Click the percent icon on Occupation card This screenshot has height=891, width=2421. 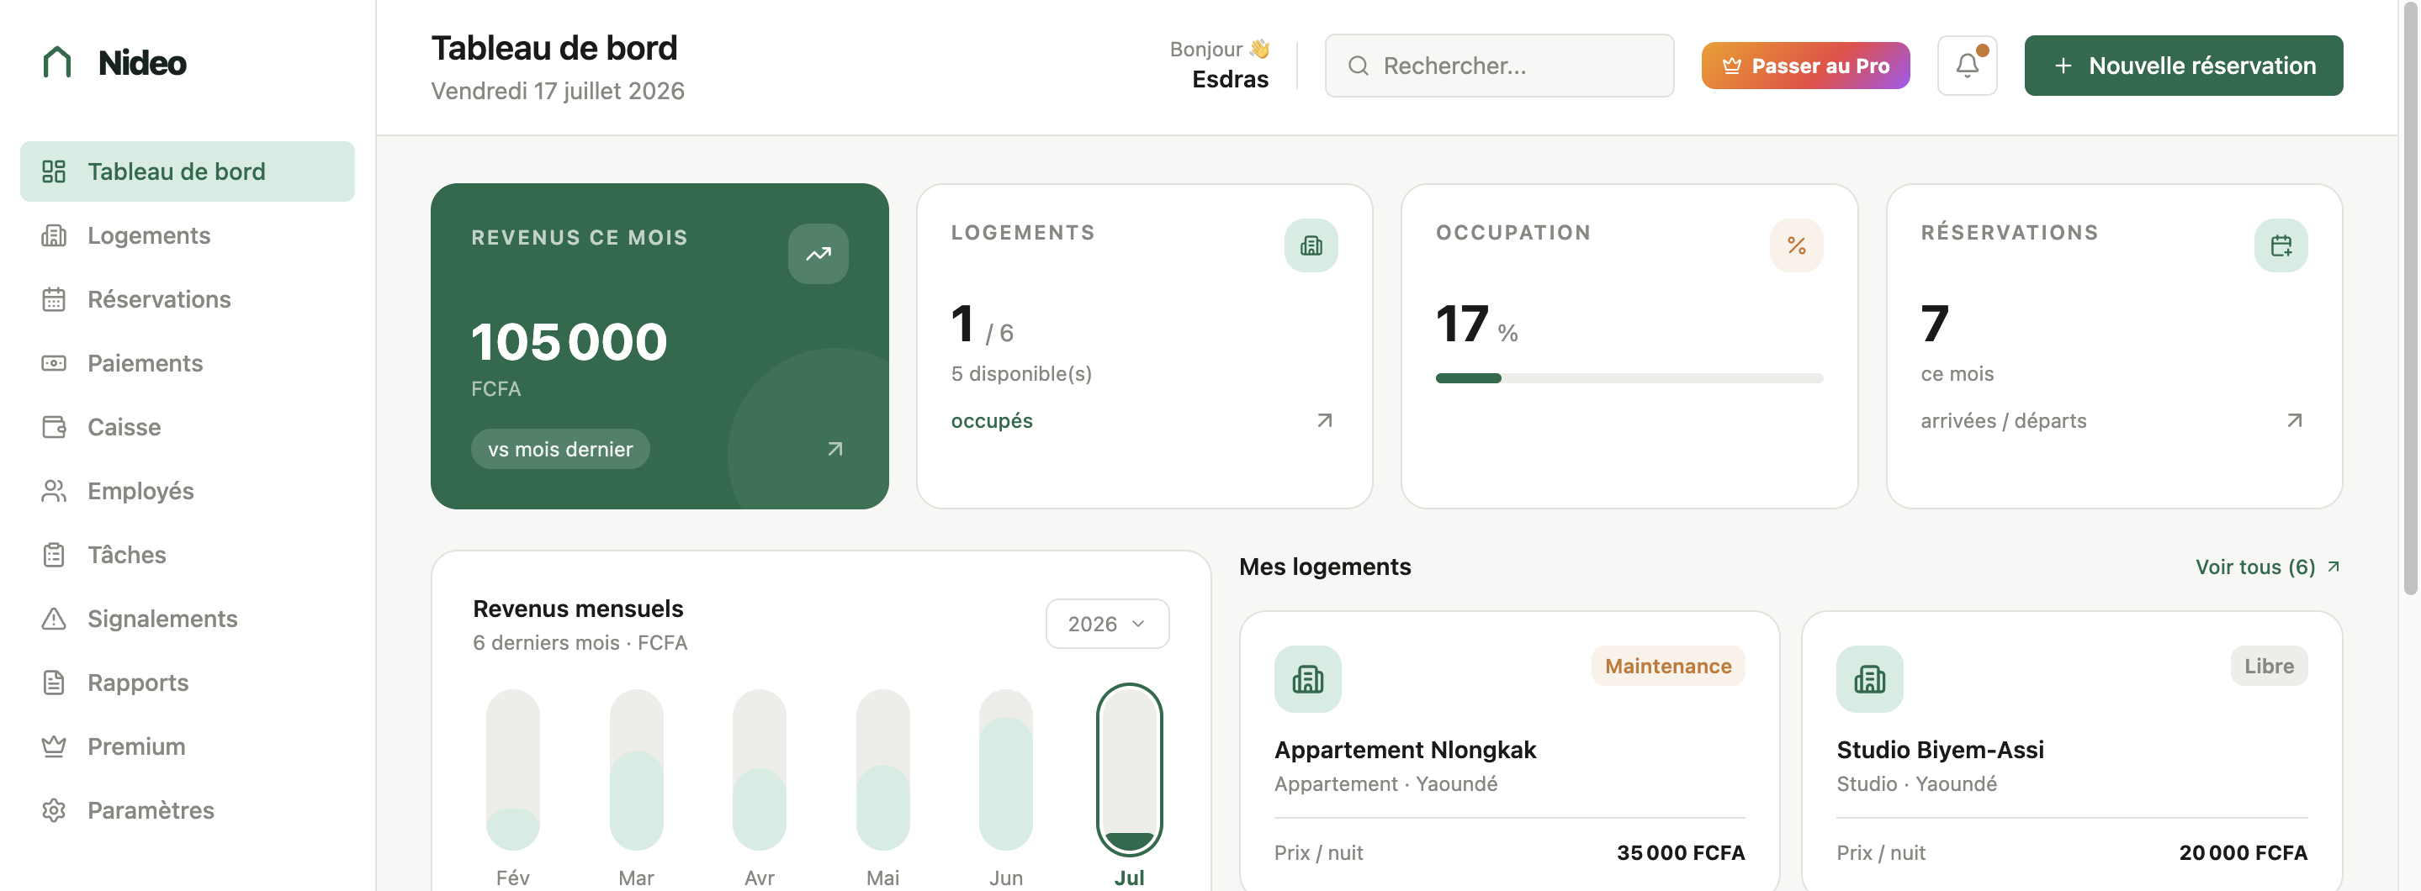1796,246
